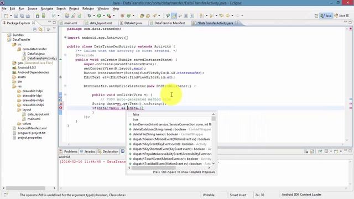Open the New Java Class dropdown arrow
This screenshot has width=354, height=199.
coord(133,15)
